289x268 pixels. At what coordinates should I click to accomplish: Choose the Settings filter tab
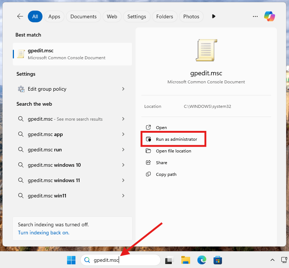point(137,16)
